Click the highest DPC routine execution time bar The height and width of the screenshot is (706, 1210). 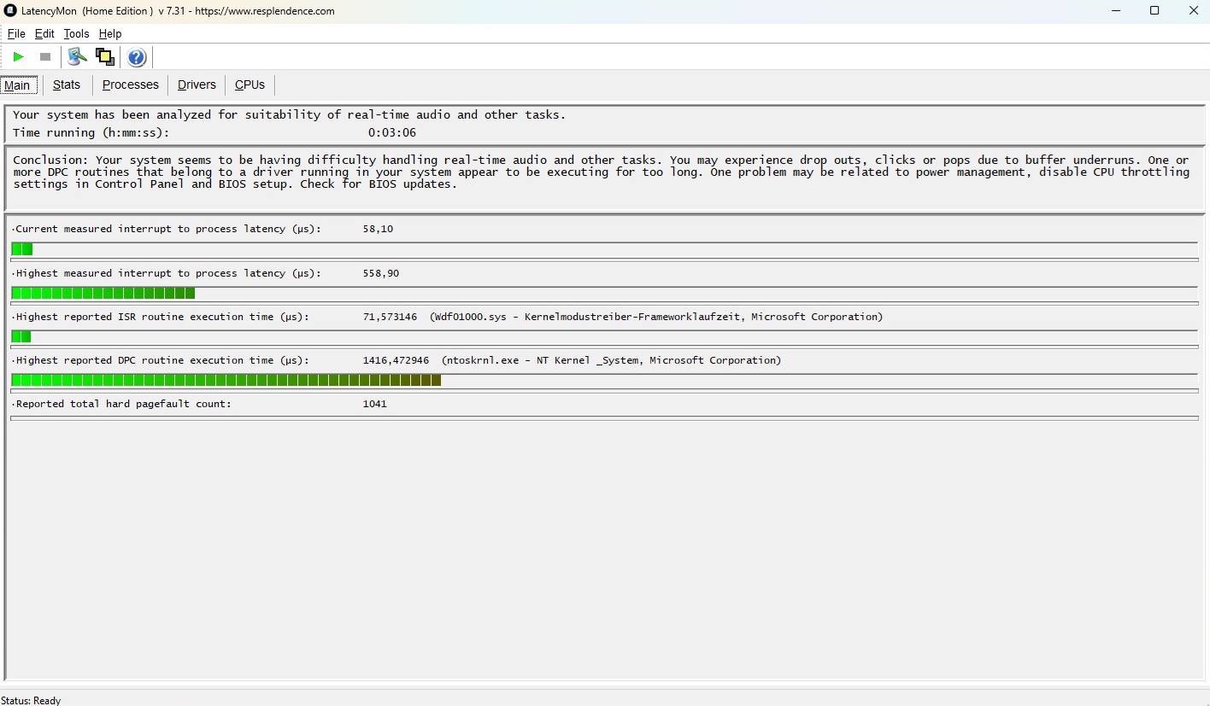pyautogui.click(x=605, y=381)
